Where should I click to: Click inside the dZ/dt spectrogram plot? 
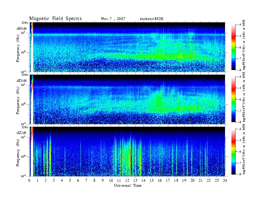point(127,152)
